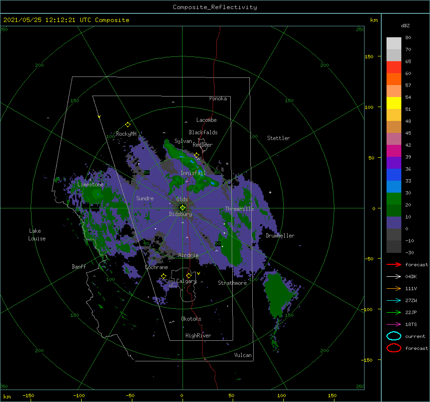Click the Limestone label
Viewport: 430px width, 402px height.
90,185
